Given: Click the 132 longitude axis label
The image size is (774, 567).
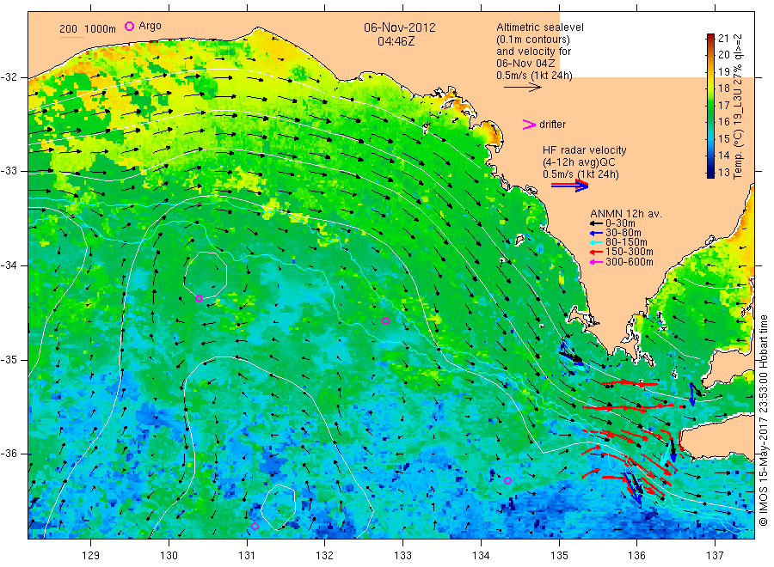Looking at the screenshot, I should (325, 555).
